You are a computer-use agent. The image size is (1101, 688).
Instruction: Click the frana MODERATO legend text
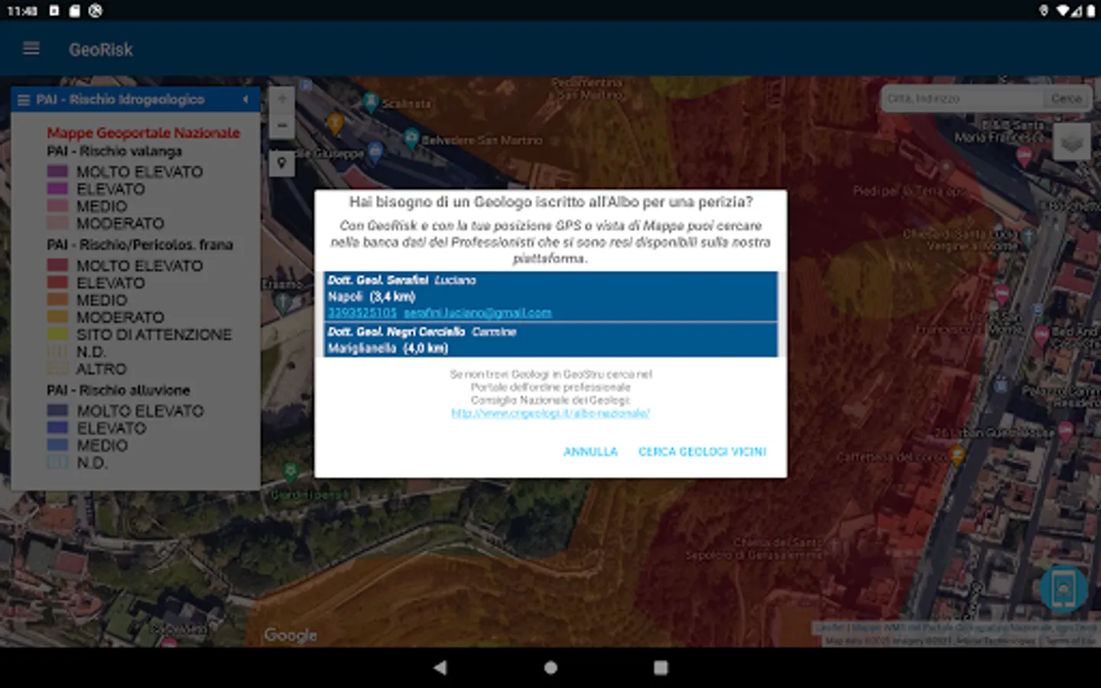tap(120, 317)
